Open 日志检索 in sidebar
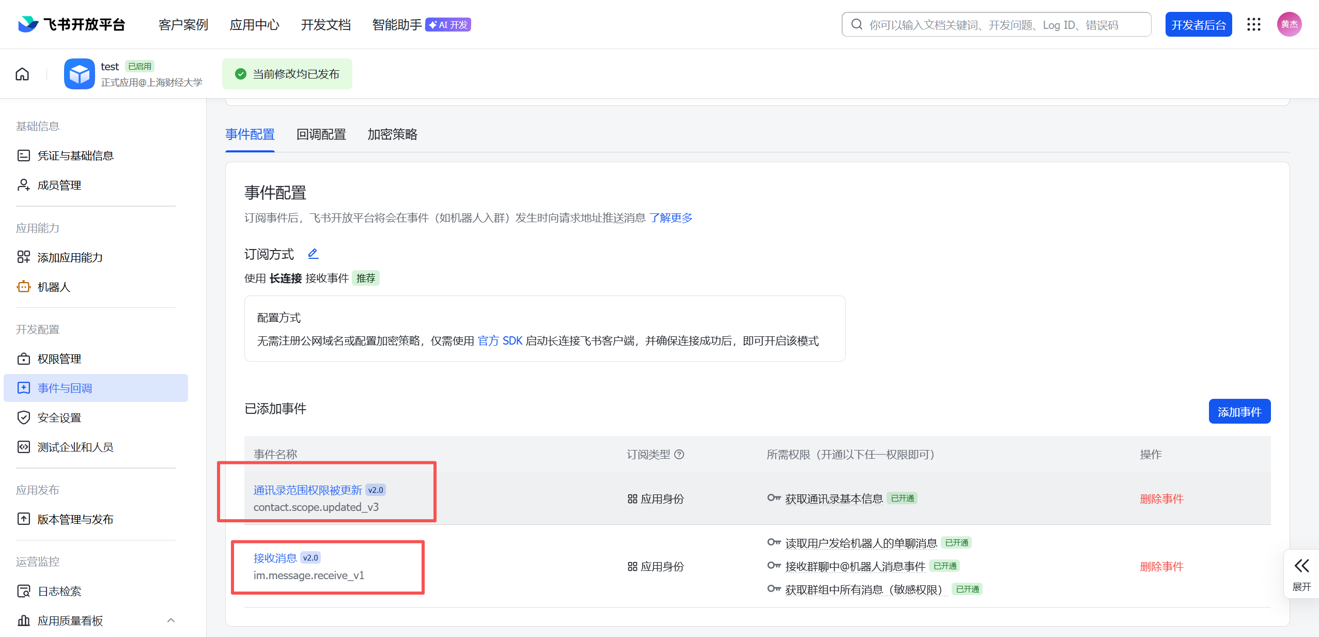 coord(59,591)
